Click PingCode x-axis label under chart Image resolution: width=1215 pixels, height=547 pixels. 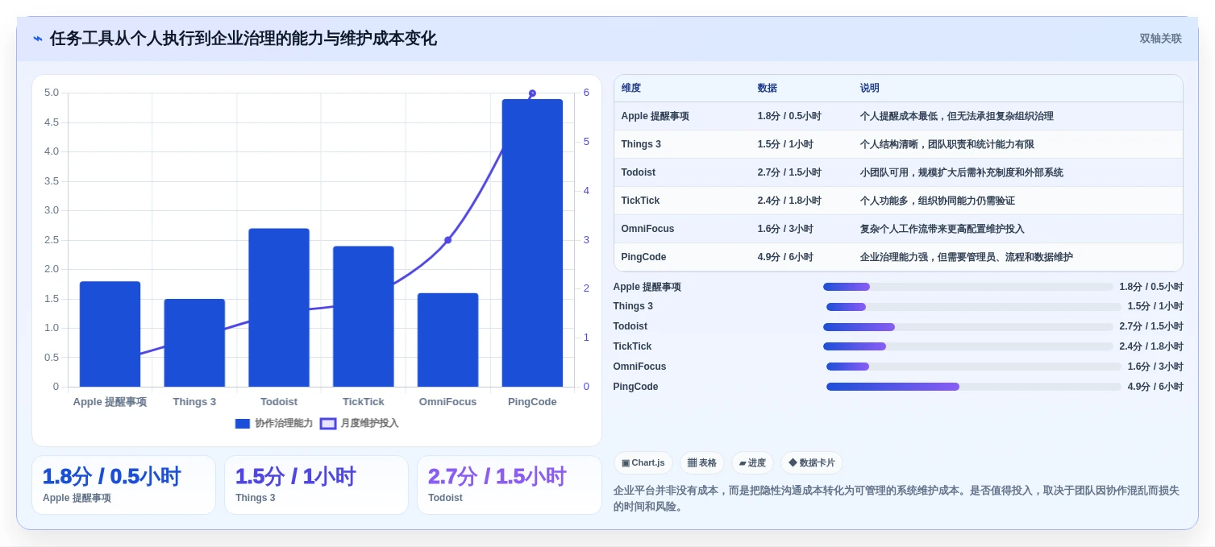pyautogui.click(x=532, y=401)
